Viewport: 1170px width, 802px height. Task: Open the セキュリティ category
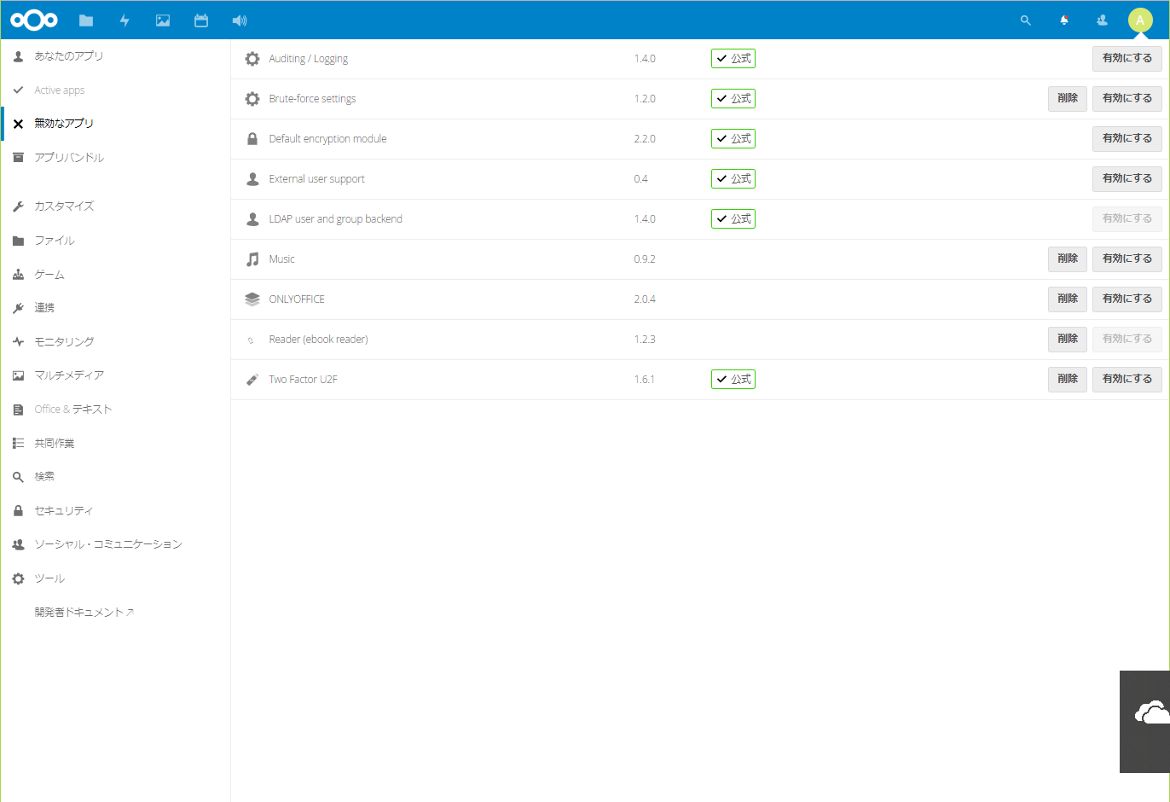coord(63,511)
